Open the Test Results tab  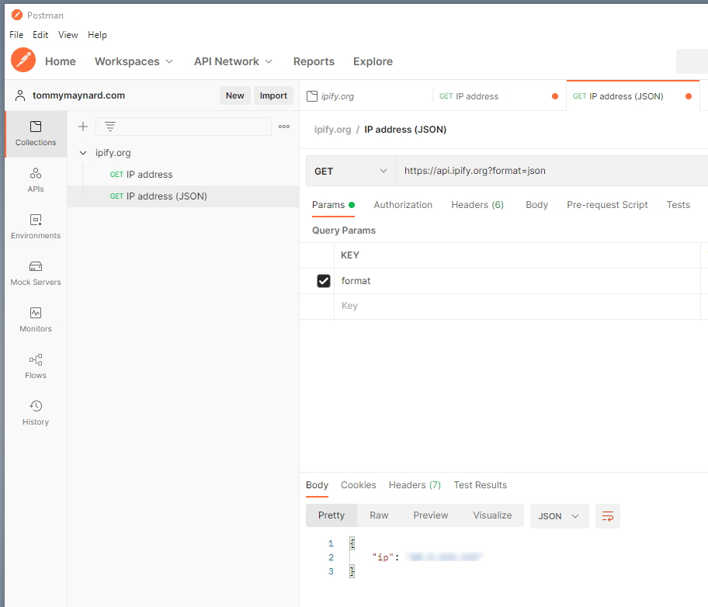pyautogui.click(x=480, y=485)
